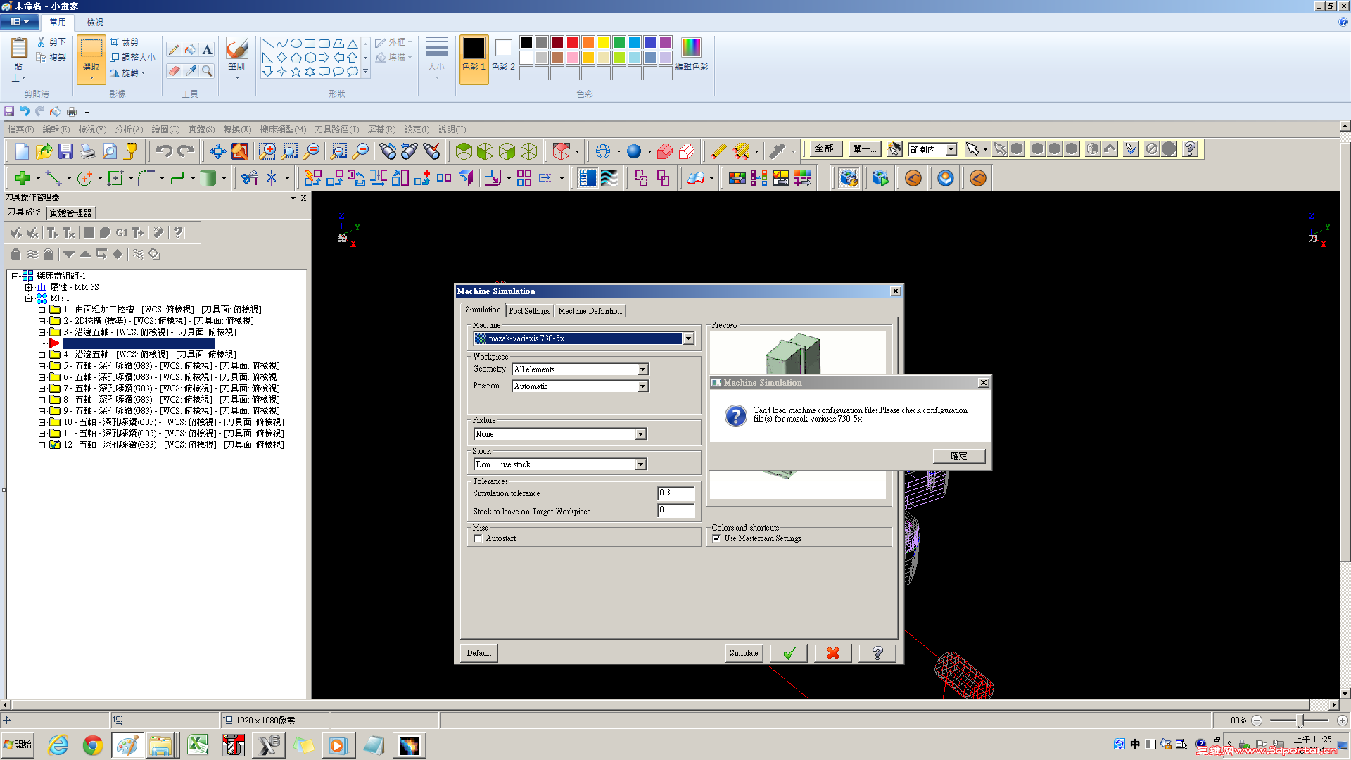Pick the red color swatch in Paint palette
This screenshot has height=760, width=1351.
[x=572, y=42]
